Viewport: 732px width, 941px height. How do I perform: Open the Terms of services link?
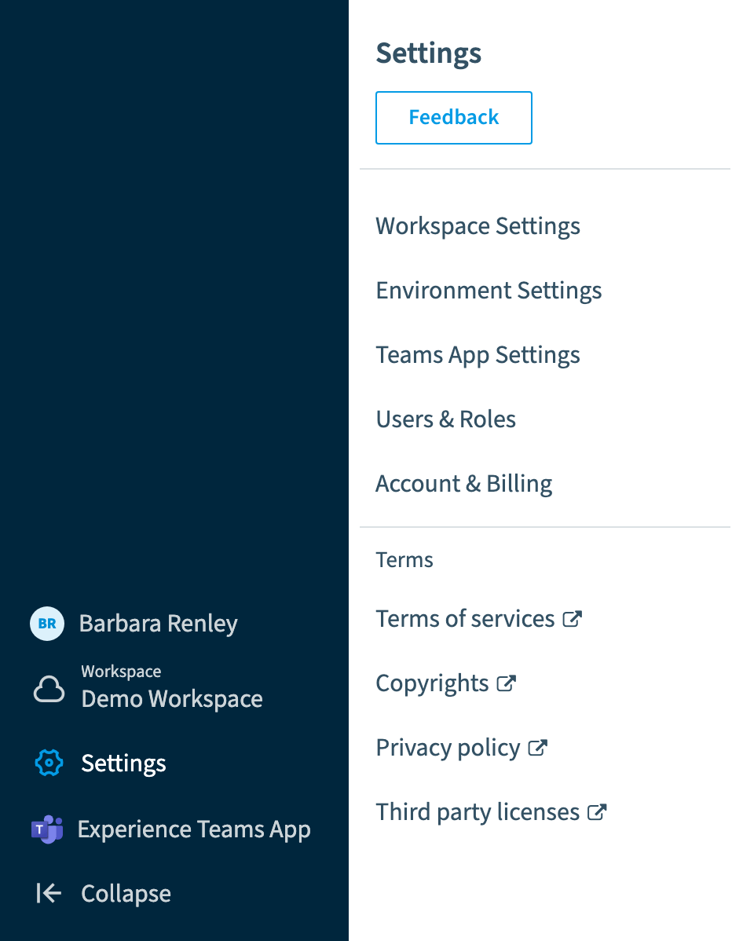pyautogui.click(x=465, y=619)
